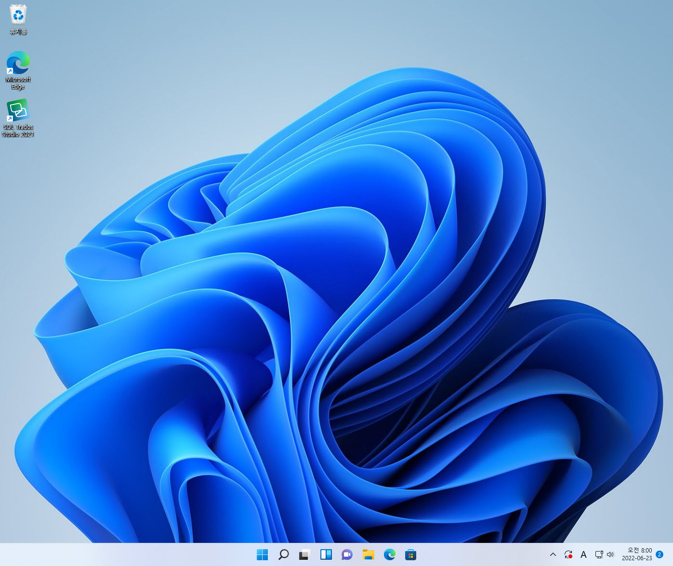Viewport: 673px width, 566px height.
Task: Open notification center badge showing 2
Action: coord(660,554)
